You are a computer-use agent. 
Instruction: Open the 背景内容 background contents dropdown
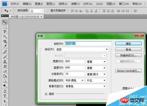coord(85,86)
